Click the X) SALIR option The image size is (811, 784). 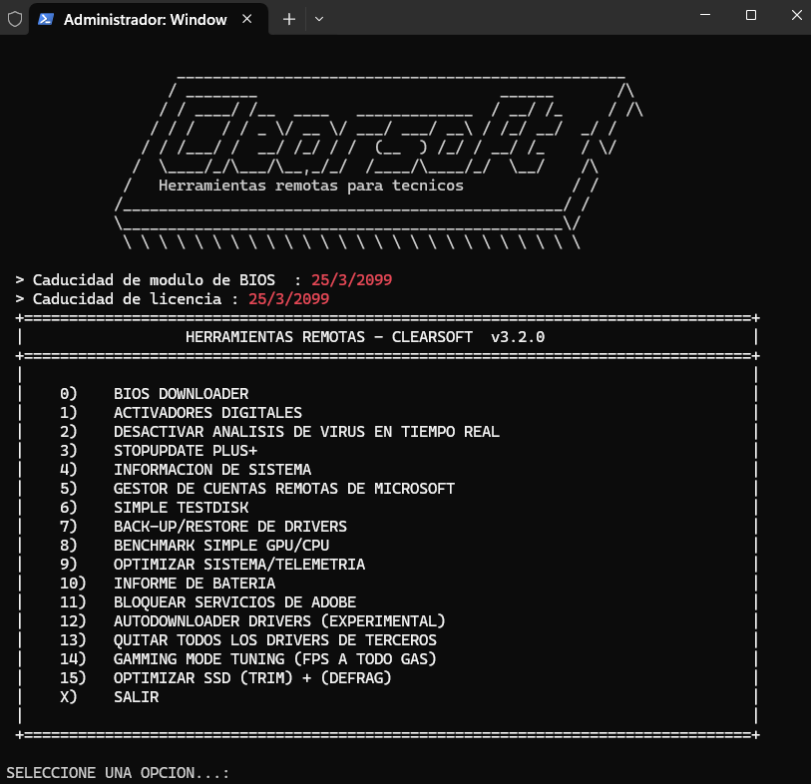pyautogui.click(x=109, y=697)
